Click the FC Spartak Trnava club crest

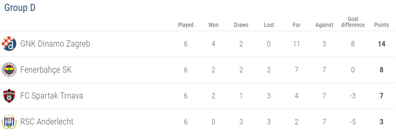coord(9,96)
